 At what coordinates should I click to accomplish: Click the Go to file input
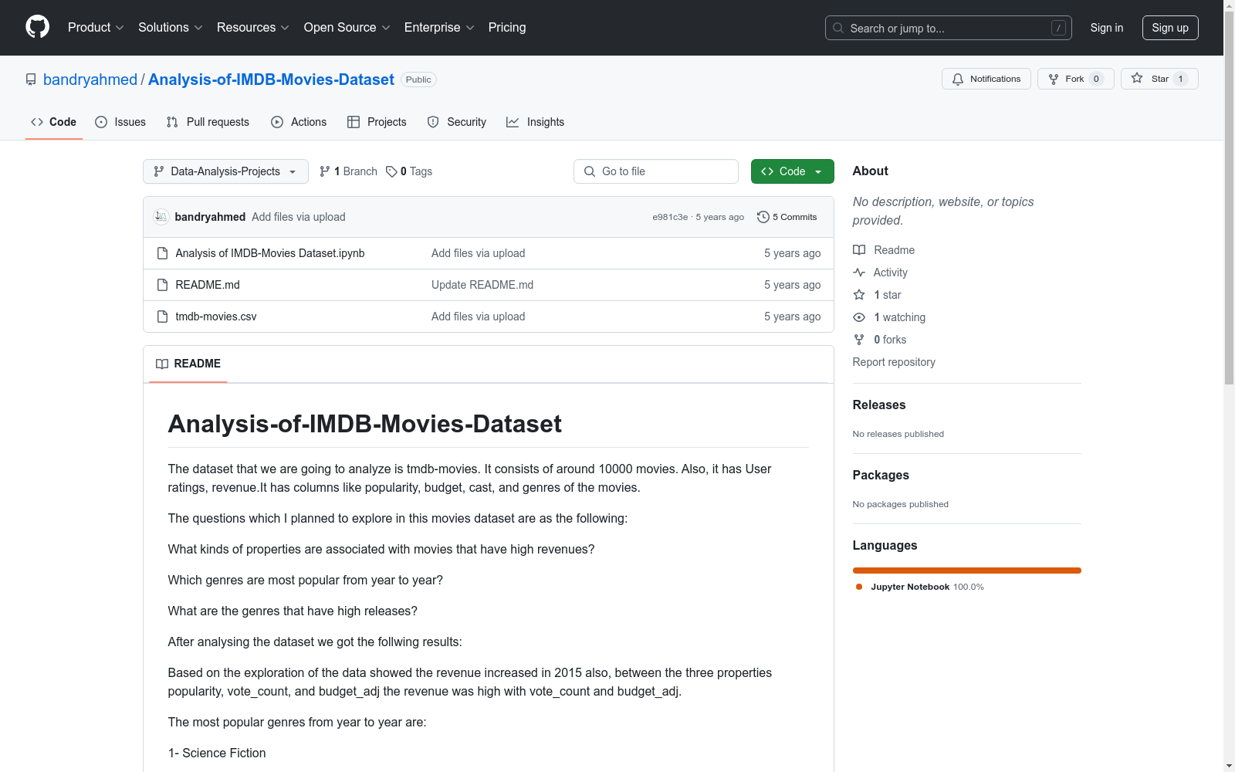[656, 171]
